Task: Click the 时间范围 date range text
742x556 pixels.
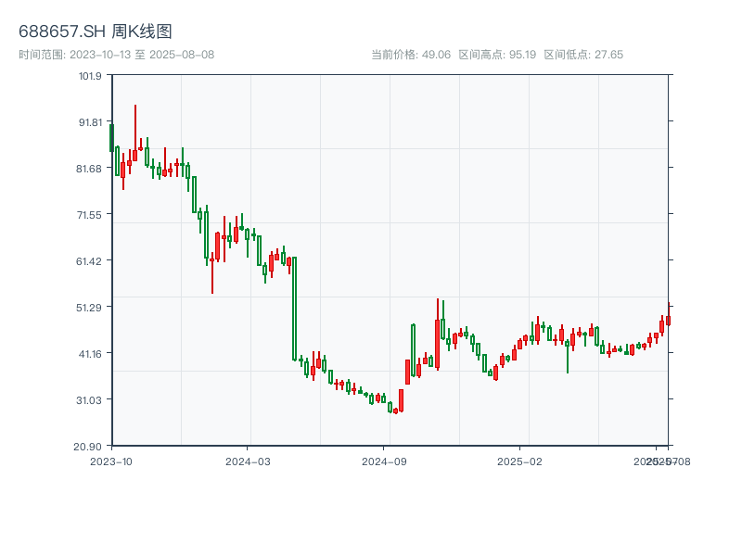Action: pos(116,55)
